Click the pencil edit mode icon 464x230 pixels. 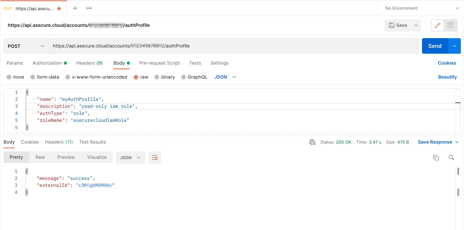(437, 25)
